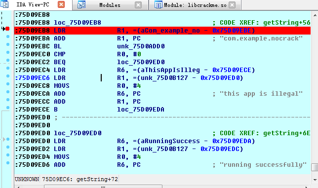Set breakpoint dot at 75D09EC6 LDR line
The height and width of the screenshot is (188, 318).
[8, 76]
